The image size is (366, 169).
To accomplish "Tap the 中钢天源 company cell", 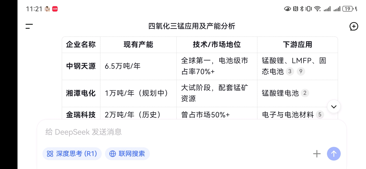I will coord(81,66).
